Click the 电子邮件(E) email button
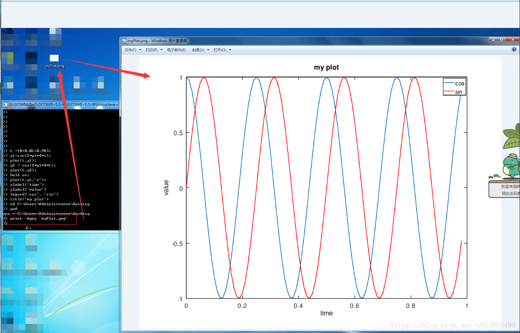Viewport: 520px width, 333px height. 176,50
